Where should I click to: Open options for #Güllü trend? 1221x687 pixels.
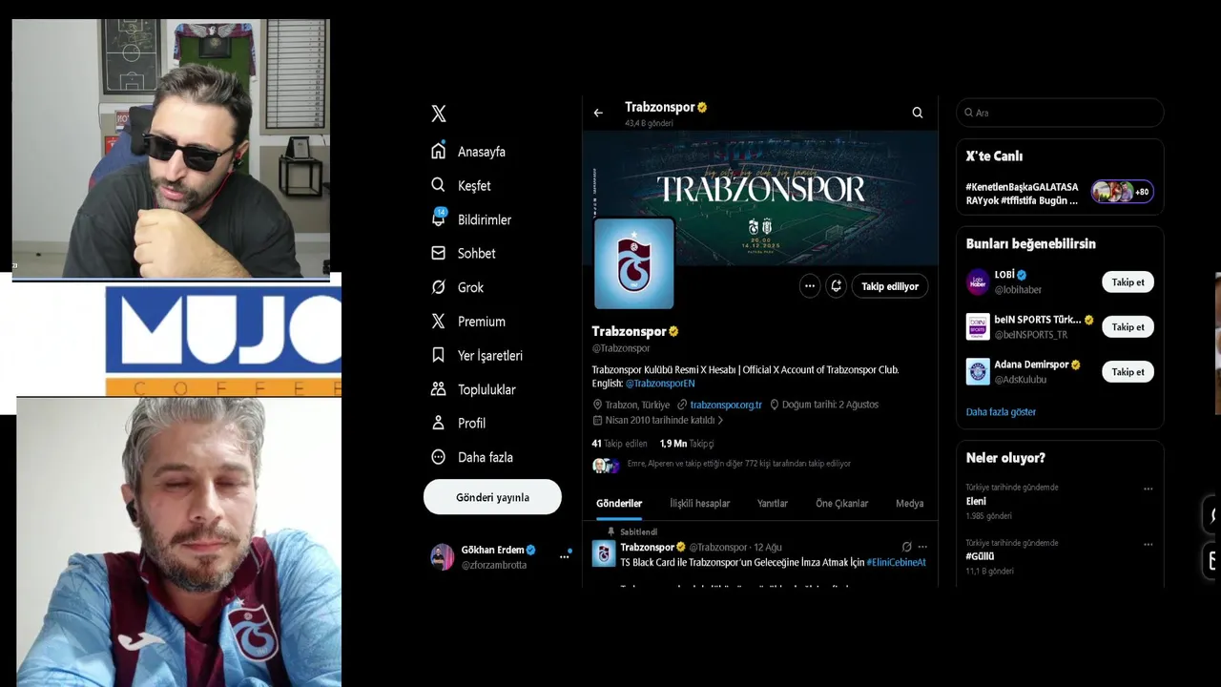pos(1149,544)
